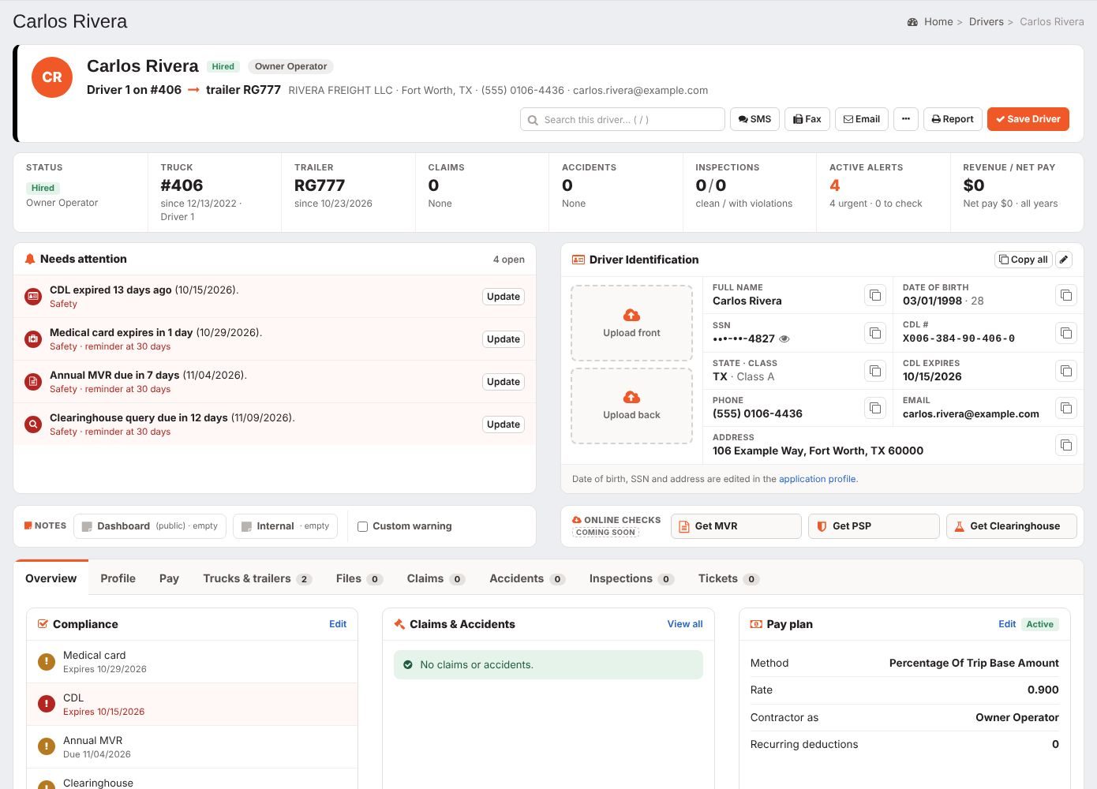Image resolution: width=1097 pixels, height=789 pixels.
Task: Click the Upload front license area
Action: click(631, 323)
